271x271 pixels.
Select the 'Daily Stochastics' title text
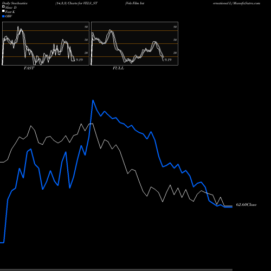click(x=15, y=3)
